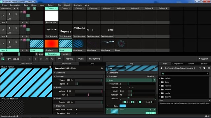Screen dimensions: 211x118
Task: Switch to the Generators deck tab
Action: [x=52, y=54]
